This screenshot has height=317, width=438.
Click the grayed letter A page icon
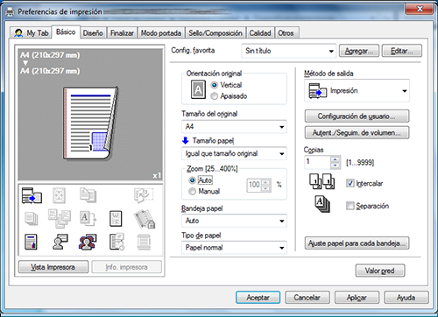click(x=88, y=219)
